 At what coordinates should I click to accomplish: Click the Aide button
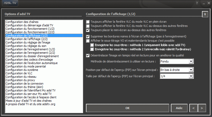[x=179, y=108]
